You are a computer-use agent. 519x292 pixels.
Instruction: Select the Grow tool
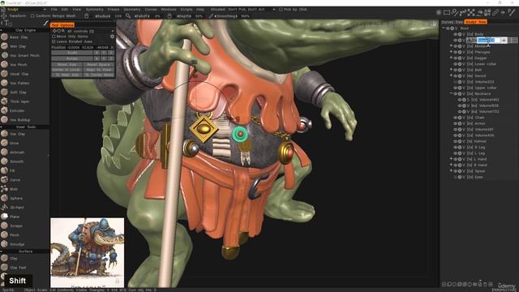(14, 144)
